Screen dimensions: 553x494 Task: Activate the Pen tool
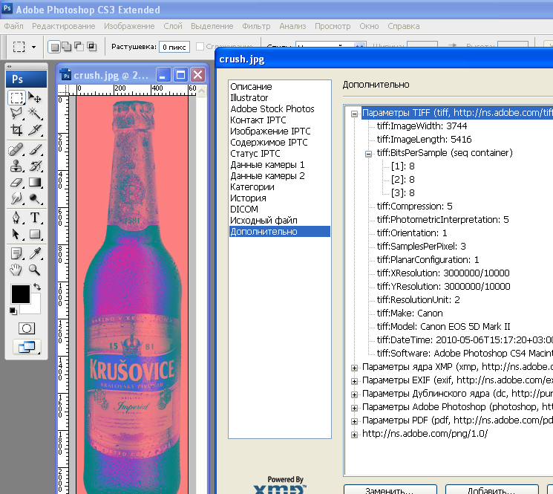[16, 218]
